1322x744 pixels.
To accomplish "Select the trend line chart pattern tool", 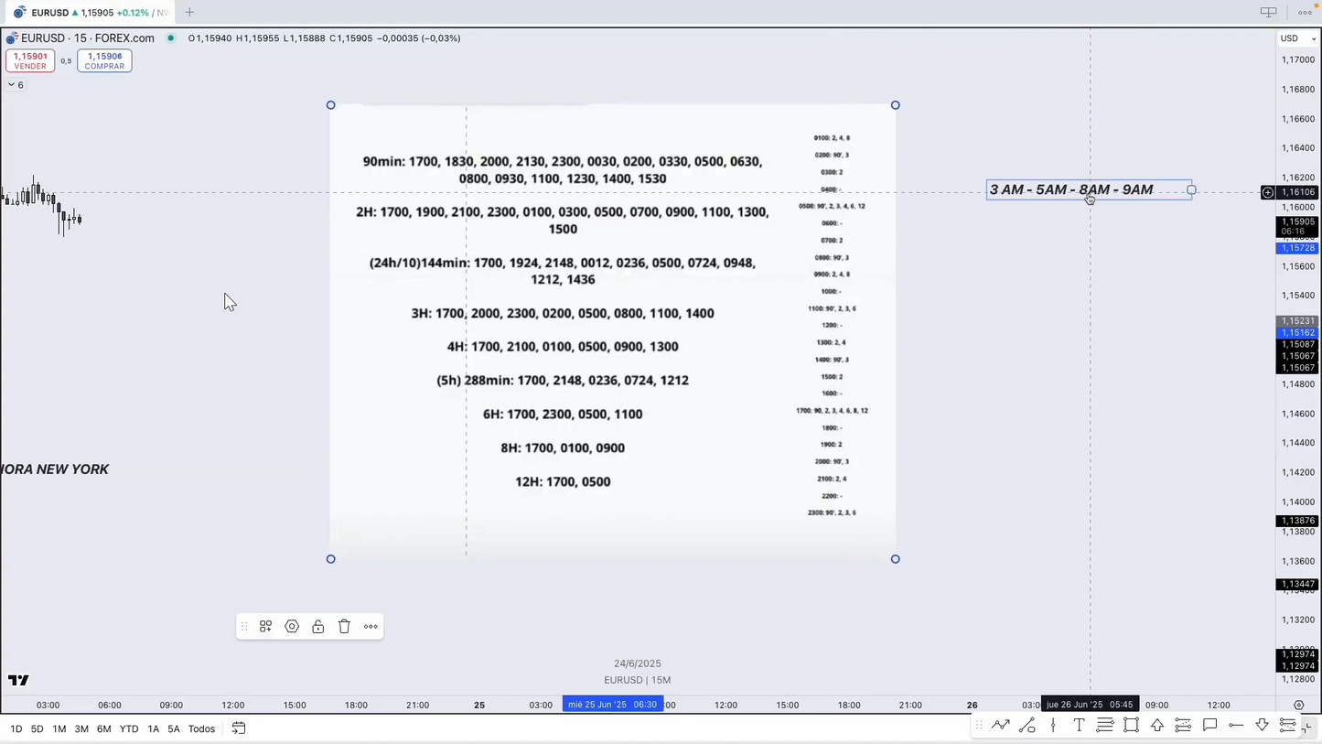I will (1001, 726).
